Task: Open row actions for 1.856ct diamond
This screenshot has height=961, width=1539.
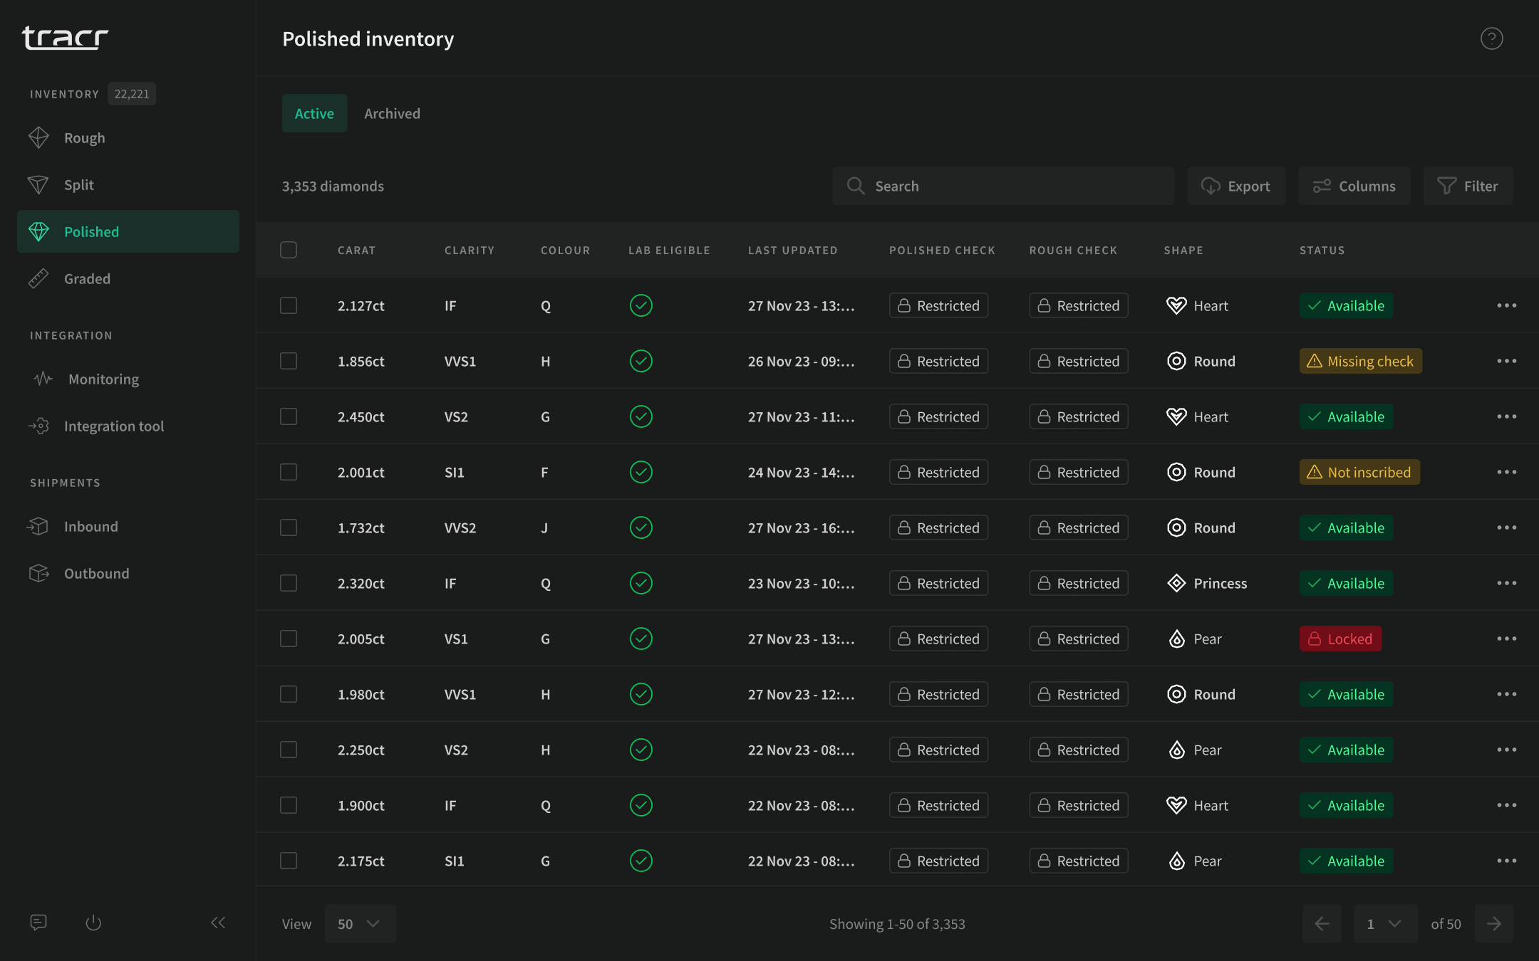Action: (1506, 361)
